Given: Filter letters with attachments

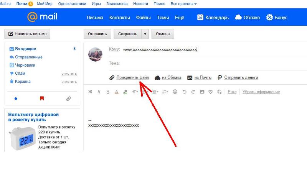Looking at the screenshot, I should [x=68, y=98].
